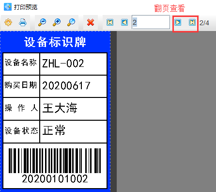Click the status value 正常
Screen dimensions: 216x192
click(54, 130)
